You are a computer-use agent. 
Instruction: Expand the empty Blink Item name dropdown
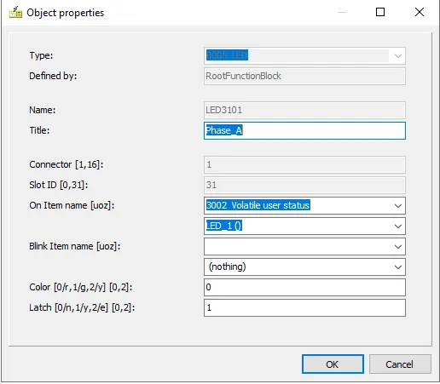(398, 246)
